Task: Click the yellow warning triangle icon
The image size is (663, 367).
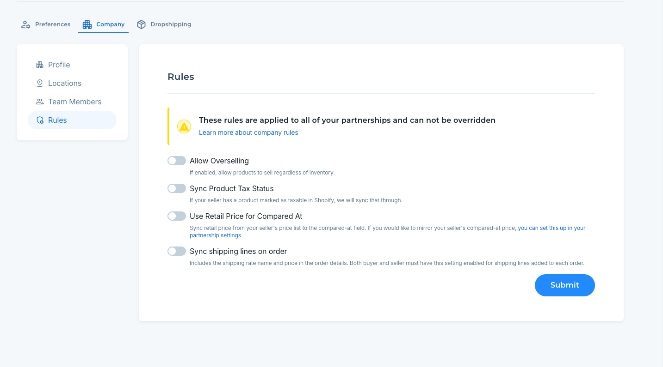Action: click(184, 126)
